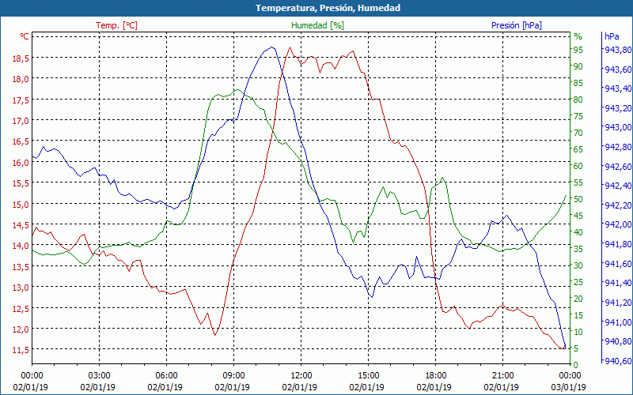The width and height of the screenshot is (633, 395).
Task: Click pressure axis value 943,00
Action: click(618, 127)
